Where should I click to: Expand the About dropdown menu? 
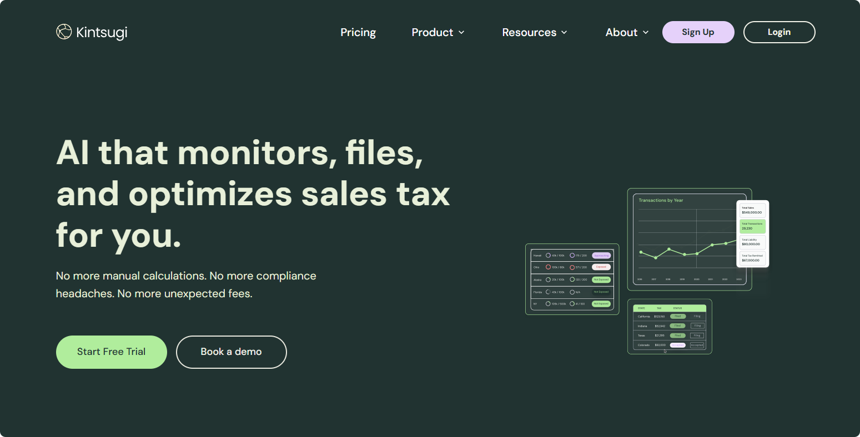click(x=627, y=32)
